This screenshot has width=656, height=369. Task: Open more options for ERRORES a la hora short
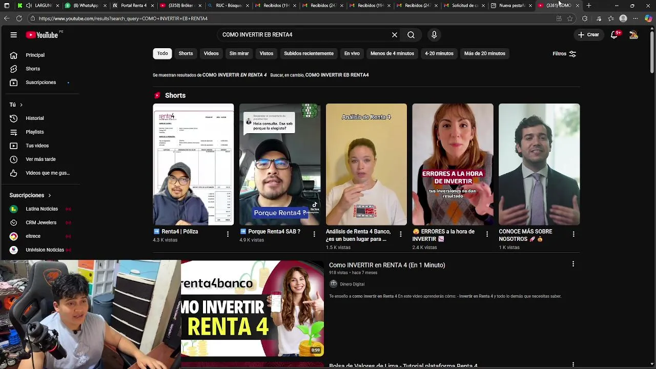click(487, 234)
